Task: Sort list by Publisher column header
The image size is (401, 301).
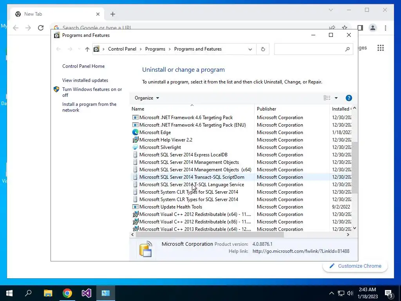Action: pos(292,109)
